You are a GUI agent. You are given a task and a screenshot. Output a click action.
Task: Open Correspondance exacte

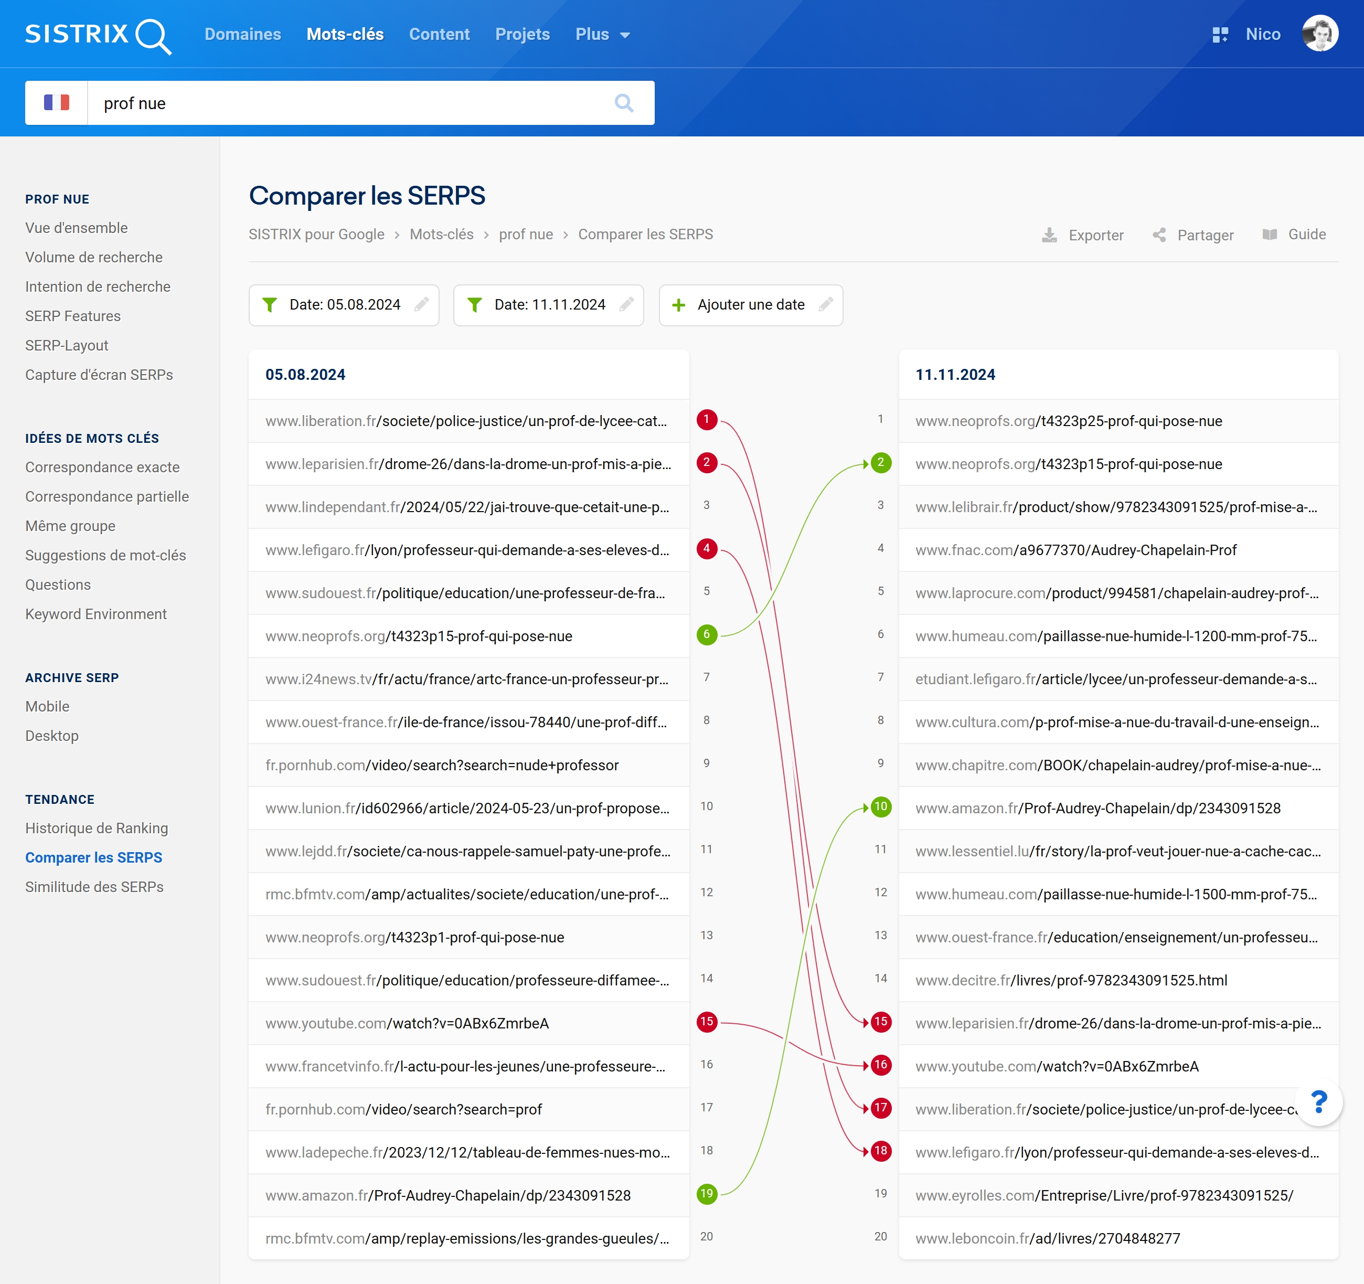102,468
